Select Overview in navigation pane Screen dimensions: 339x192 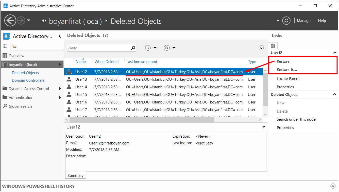[16, 56]
